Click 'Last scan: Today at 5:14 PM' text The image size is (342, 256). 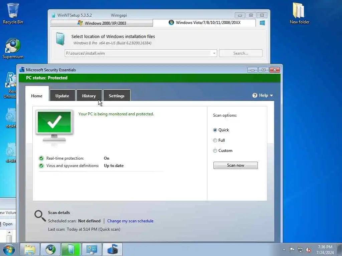84,229
